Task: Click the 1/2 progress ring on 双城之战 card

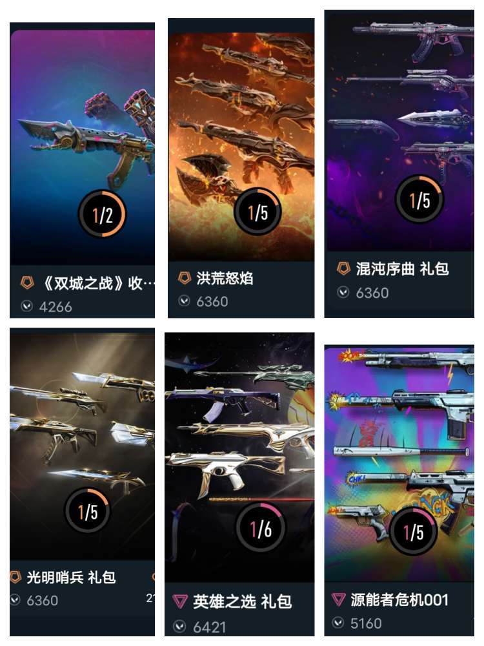Action: point(102,214)
